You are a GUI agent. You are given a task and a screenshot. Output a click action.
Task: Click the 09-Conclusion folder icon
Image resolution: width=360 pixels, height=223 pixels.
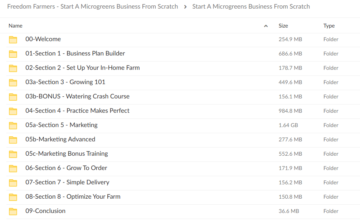(x=13, y=212)
